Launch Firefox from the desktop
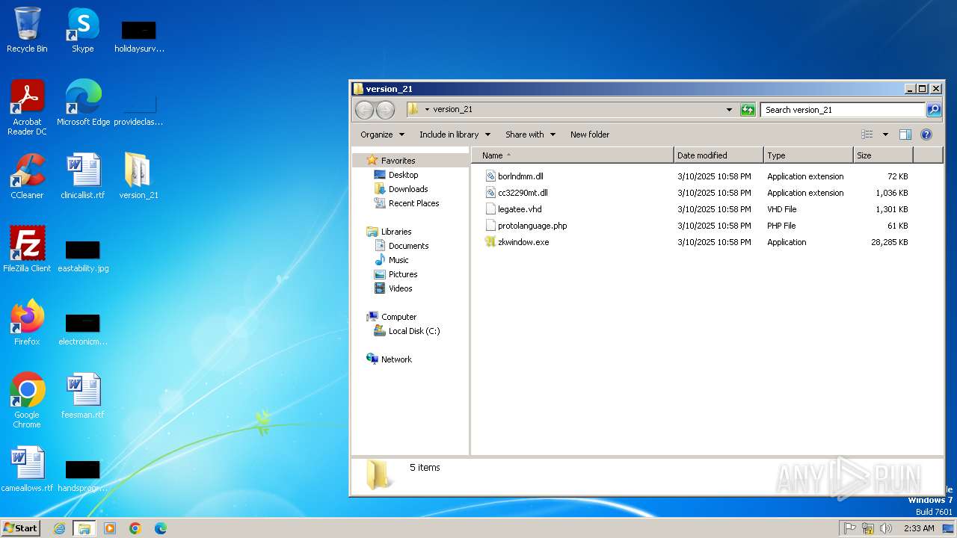 (x=27, y=323)
